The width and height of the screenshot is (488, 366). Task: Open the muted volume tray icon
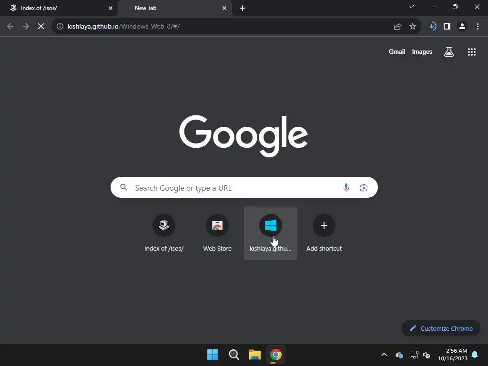pos(427,355)
